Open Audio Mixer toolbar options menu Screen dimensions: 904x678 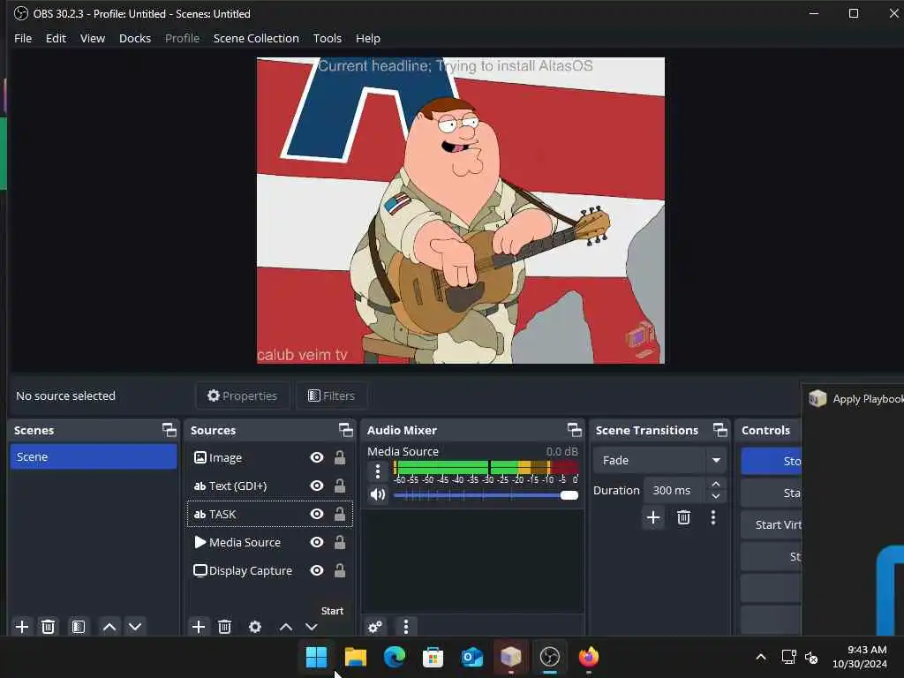(x=406, y=627)
